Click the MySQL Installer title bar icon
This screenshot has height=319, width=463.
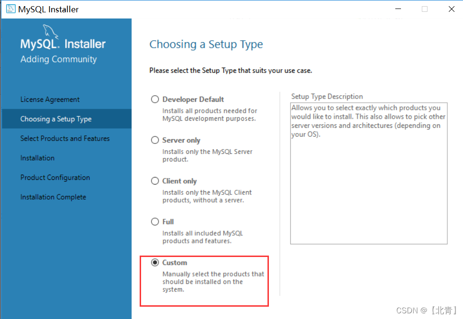pyautogui.click(x=10, y=9)
